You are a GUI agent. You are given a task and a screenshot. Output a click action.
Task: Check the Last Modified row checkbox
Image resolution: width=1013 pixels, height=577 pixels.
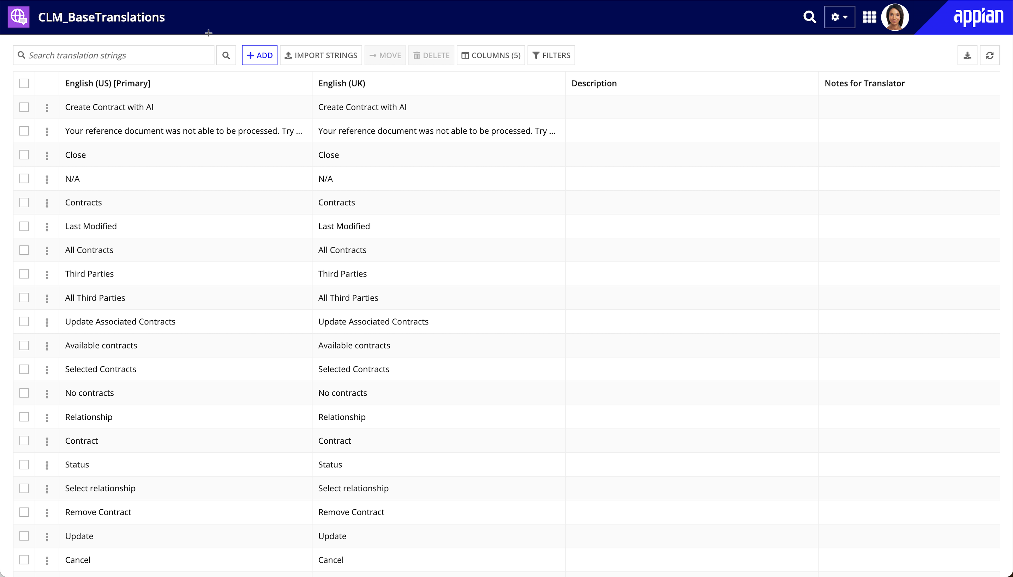(24, 226)
